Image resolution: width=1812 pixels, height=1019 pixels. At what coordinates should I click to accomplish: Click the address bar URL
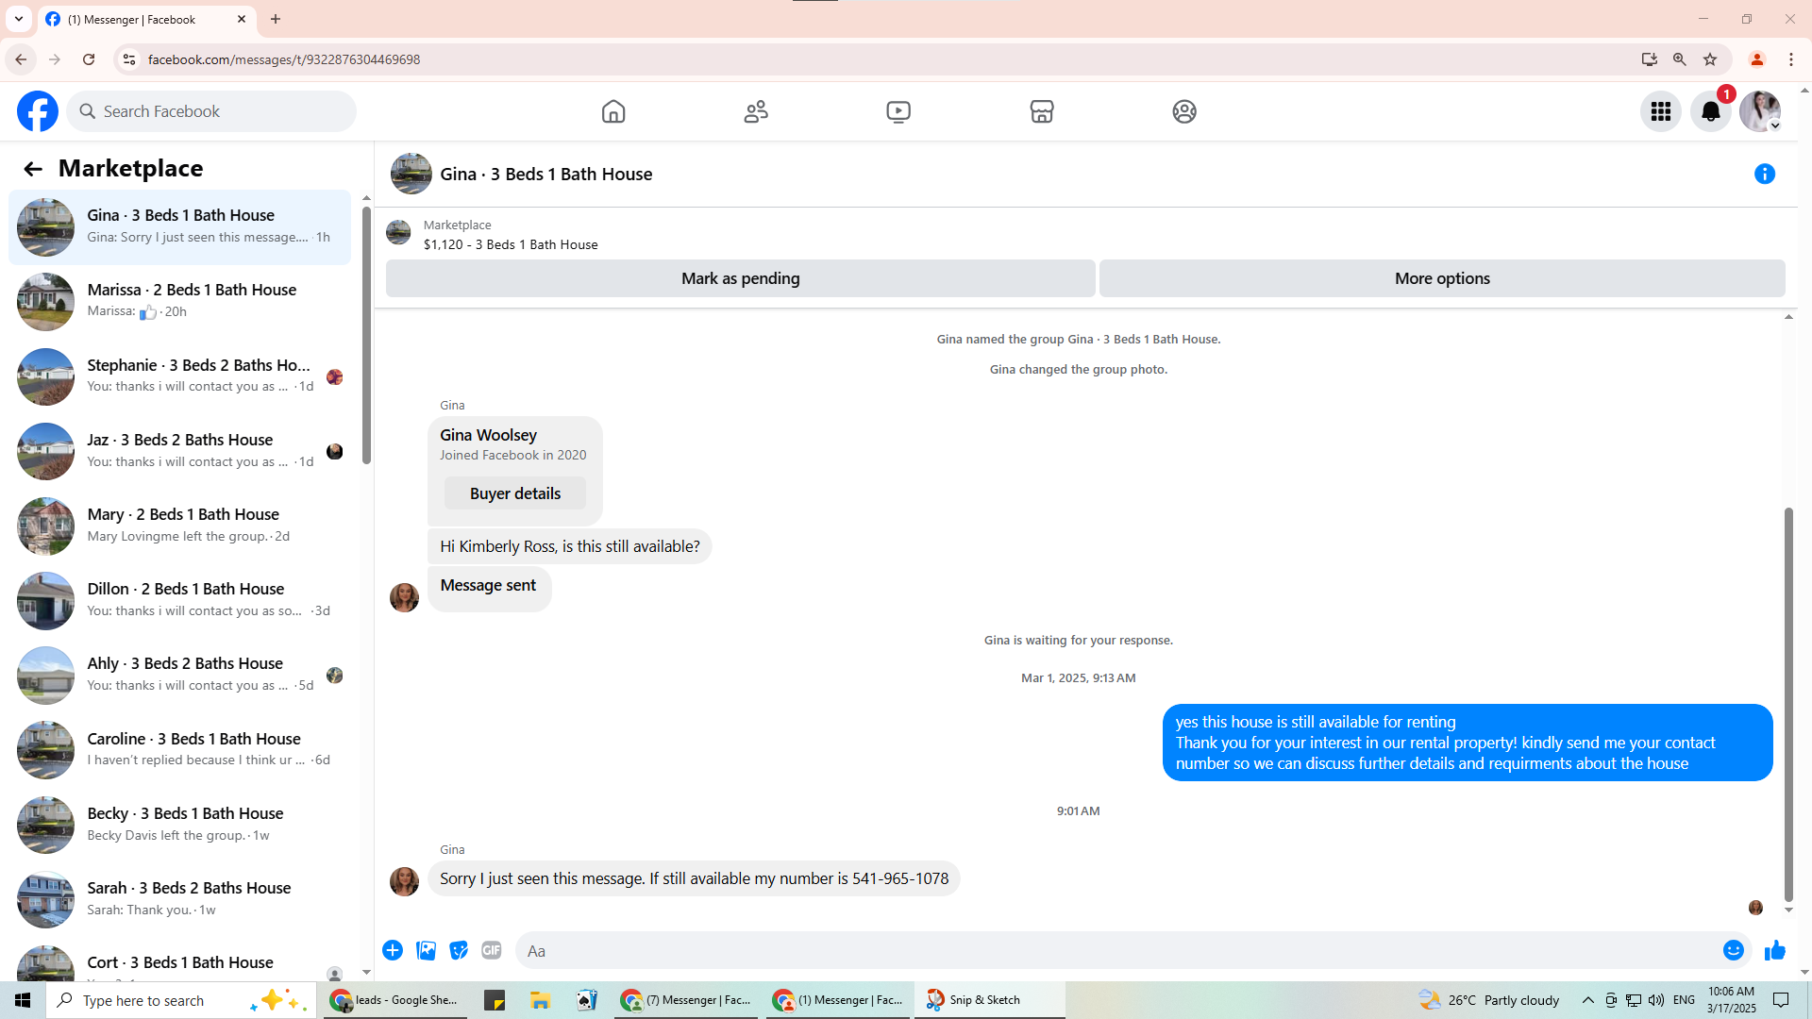(x=284, y=59)
